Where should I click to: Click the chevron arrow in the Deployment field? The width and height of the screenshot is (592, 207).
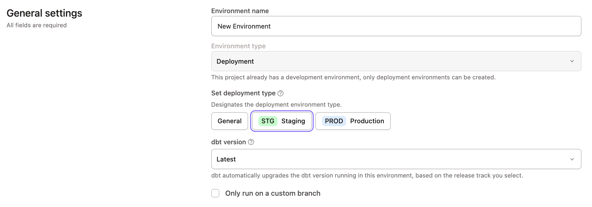click(x=572, y=61)
